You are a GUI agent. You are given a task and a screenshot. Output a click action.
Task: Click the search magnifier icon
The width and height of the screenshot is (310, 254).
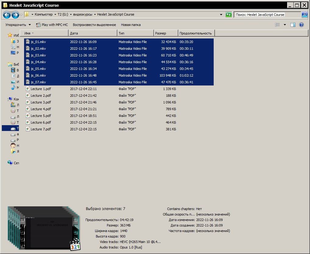point(305,14)
